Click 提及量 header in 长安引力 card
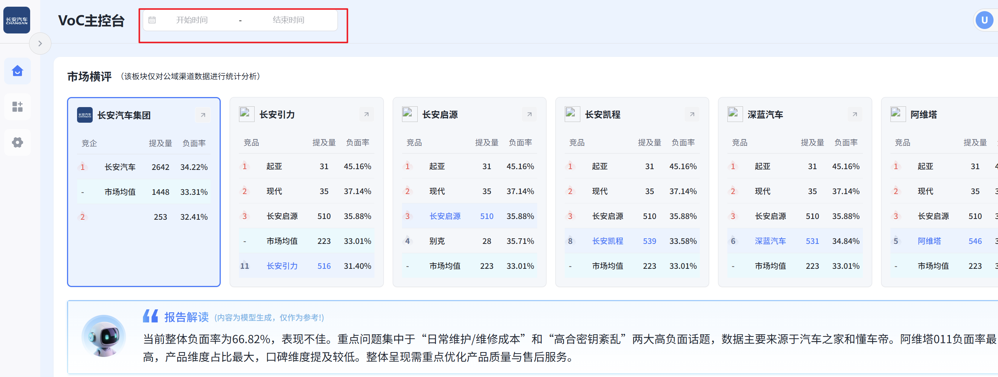The image size is (998, 377). click(x=324, y=142)
